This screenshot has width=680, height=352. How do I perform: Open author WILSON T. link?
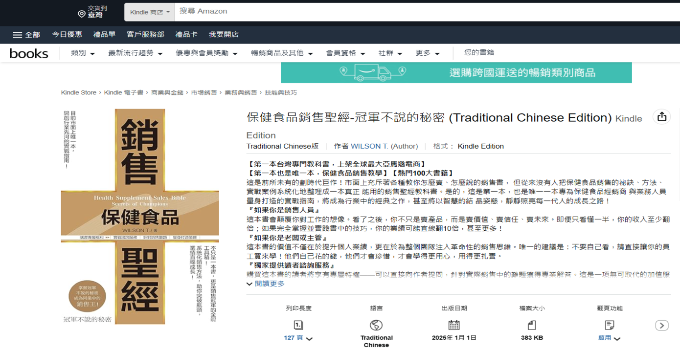pyautogui.click(x=369, y=146)
